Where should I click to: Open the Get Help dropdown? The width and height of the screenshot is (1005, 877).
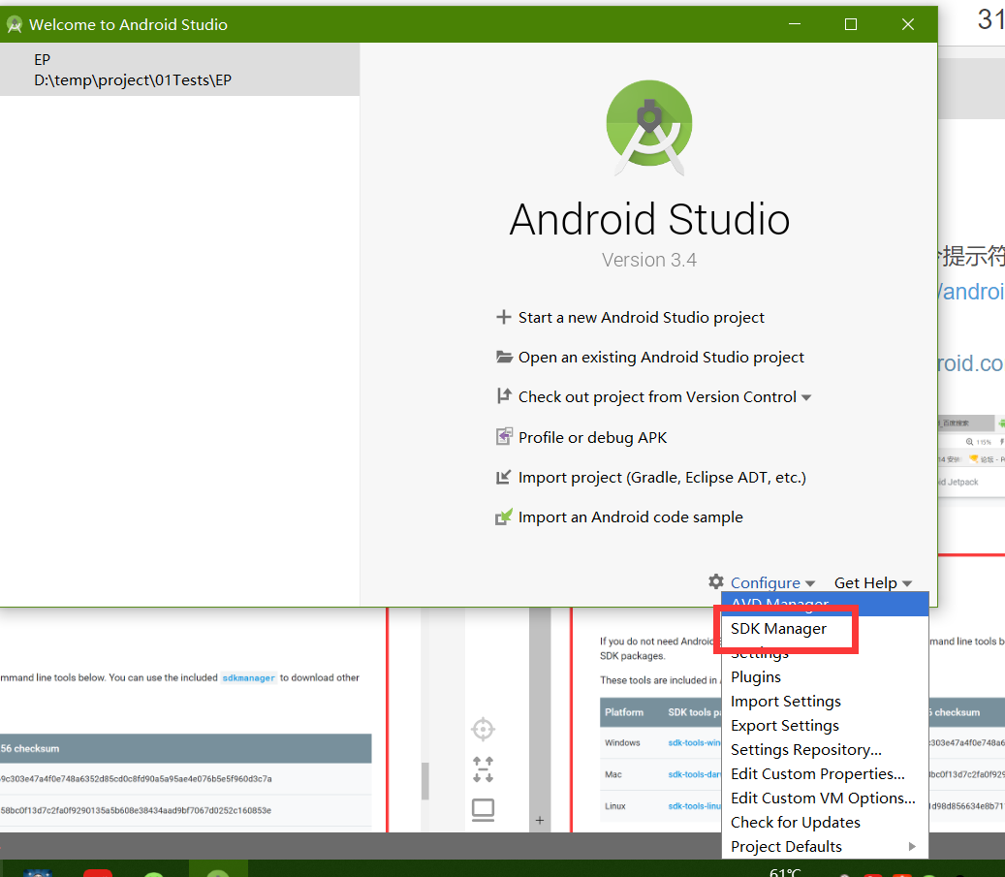coord(873,582)
